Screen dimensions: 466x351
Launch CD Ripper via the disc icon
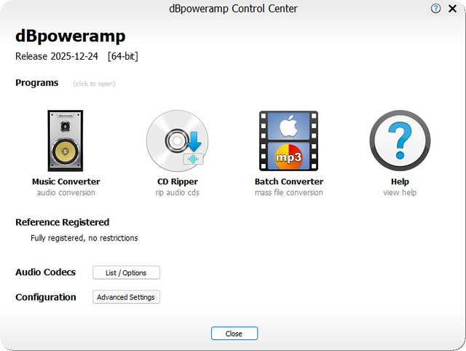coord(178,141)
